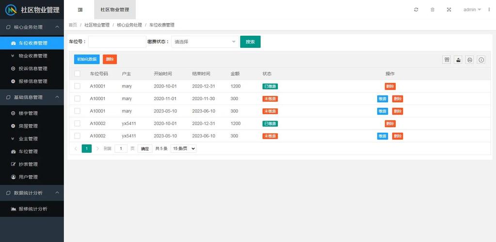Click the info tips icon in table toolbar
496x242 pixels.
(x=481, y=60)
